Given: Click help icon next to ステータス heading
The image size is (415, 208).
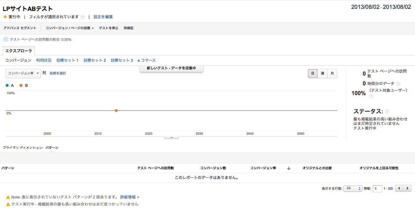Looking at the screenshot, I should tap(387, 112).
